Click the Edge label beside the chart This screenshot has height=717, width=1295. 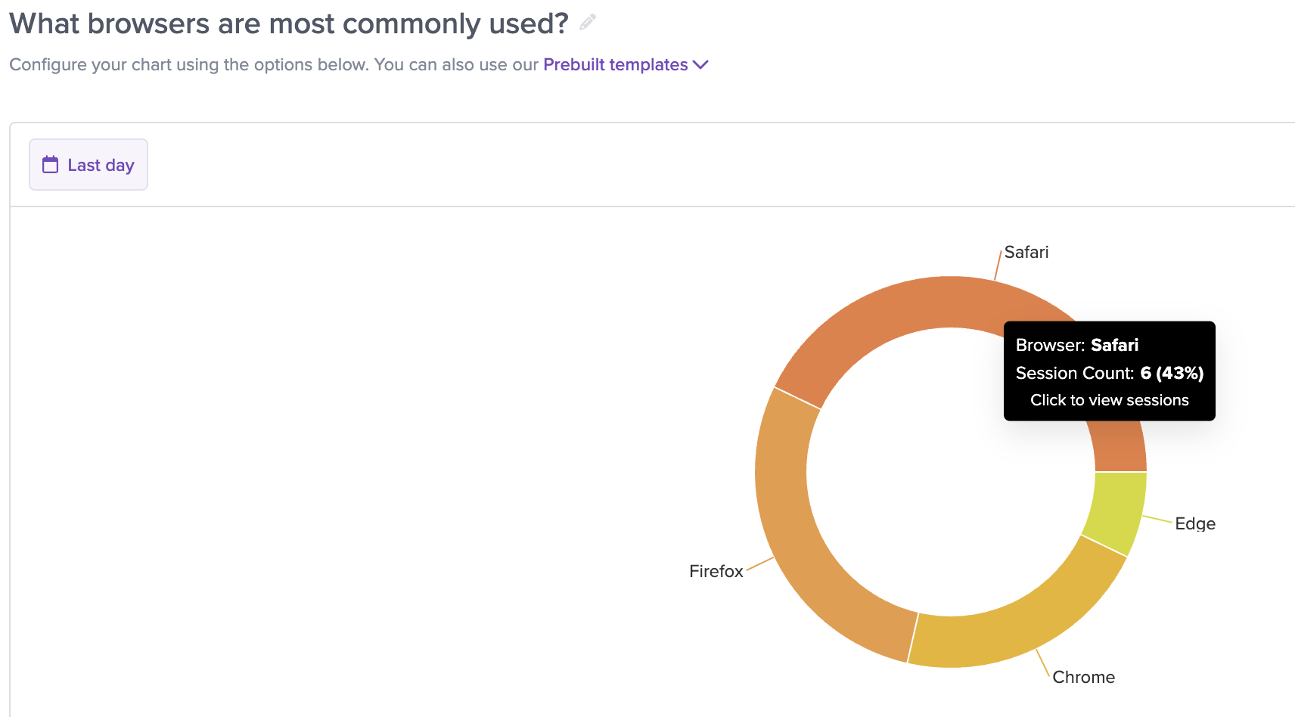point(1195,524)
